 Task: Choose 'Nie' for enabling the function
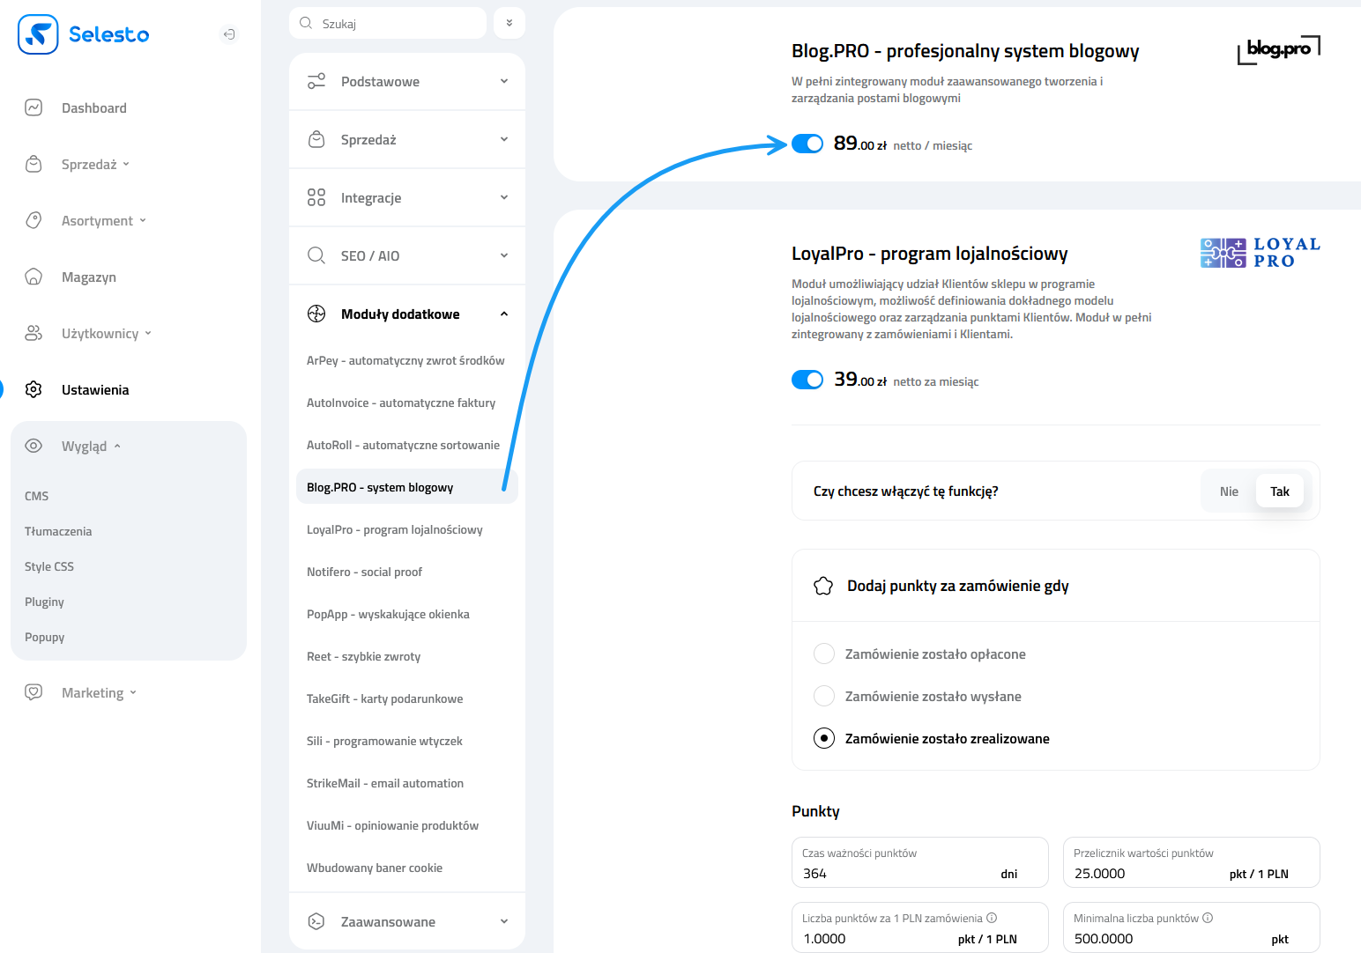[1229, 491]
